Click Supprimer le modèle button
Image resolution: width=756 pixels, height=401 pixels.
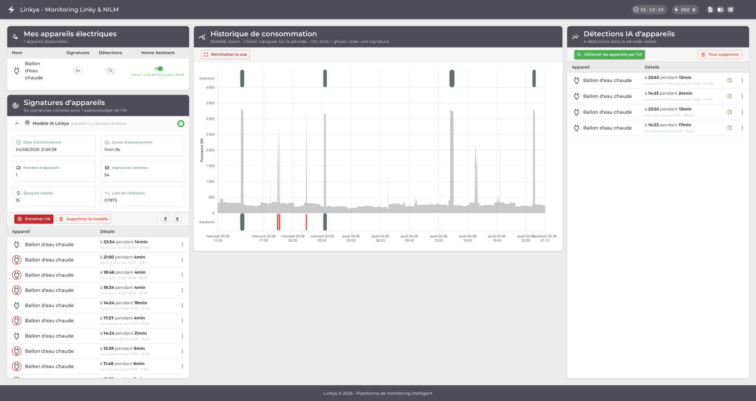pyautogui.click(x=83, y=219)
